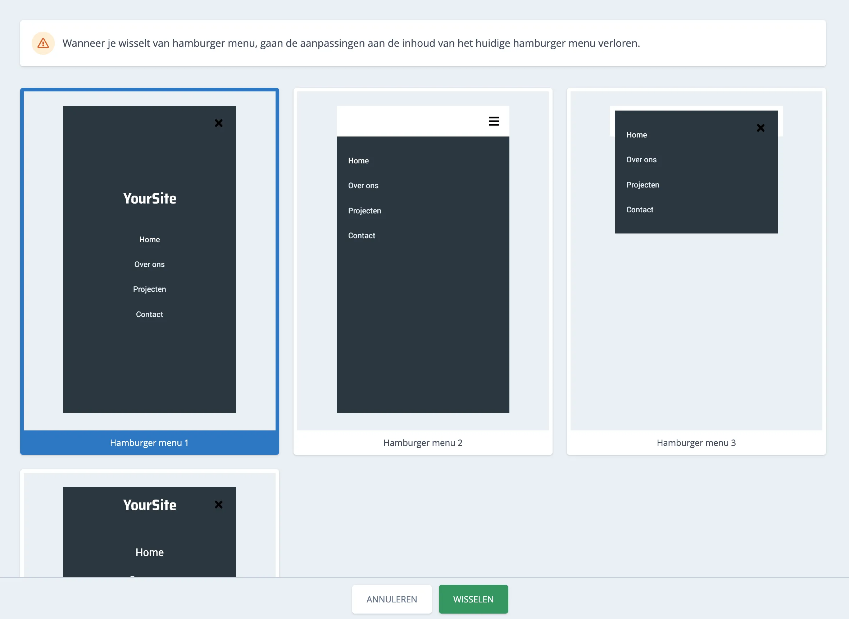Click the Hamburger menu 1 label bar

pyautogui.click(x=149, y=443)
